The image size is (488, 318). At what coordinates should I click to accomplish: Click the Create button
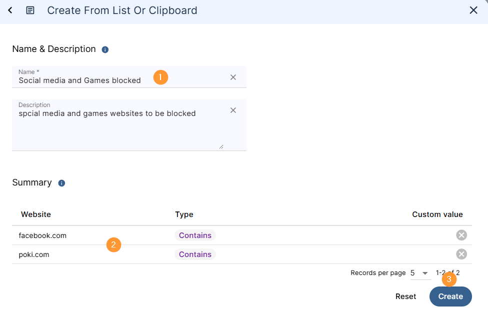(x=450, y=296)
